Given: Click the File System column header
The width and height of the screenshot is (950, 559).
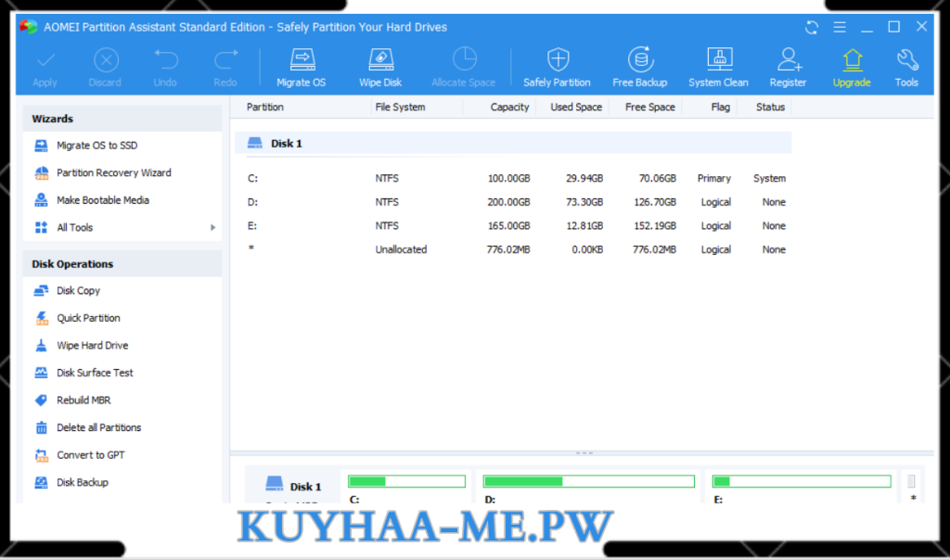Looking at the screenshot, I should pyautogui.click(x=401, y=108).
